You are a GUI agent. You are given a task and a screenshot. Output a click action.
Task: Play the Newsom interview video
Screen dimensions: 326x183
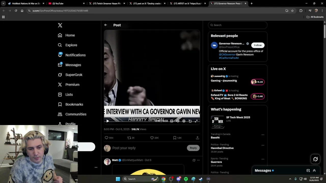coord(108,121)
